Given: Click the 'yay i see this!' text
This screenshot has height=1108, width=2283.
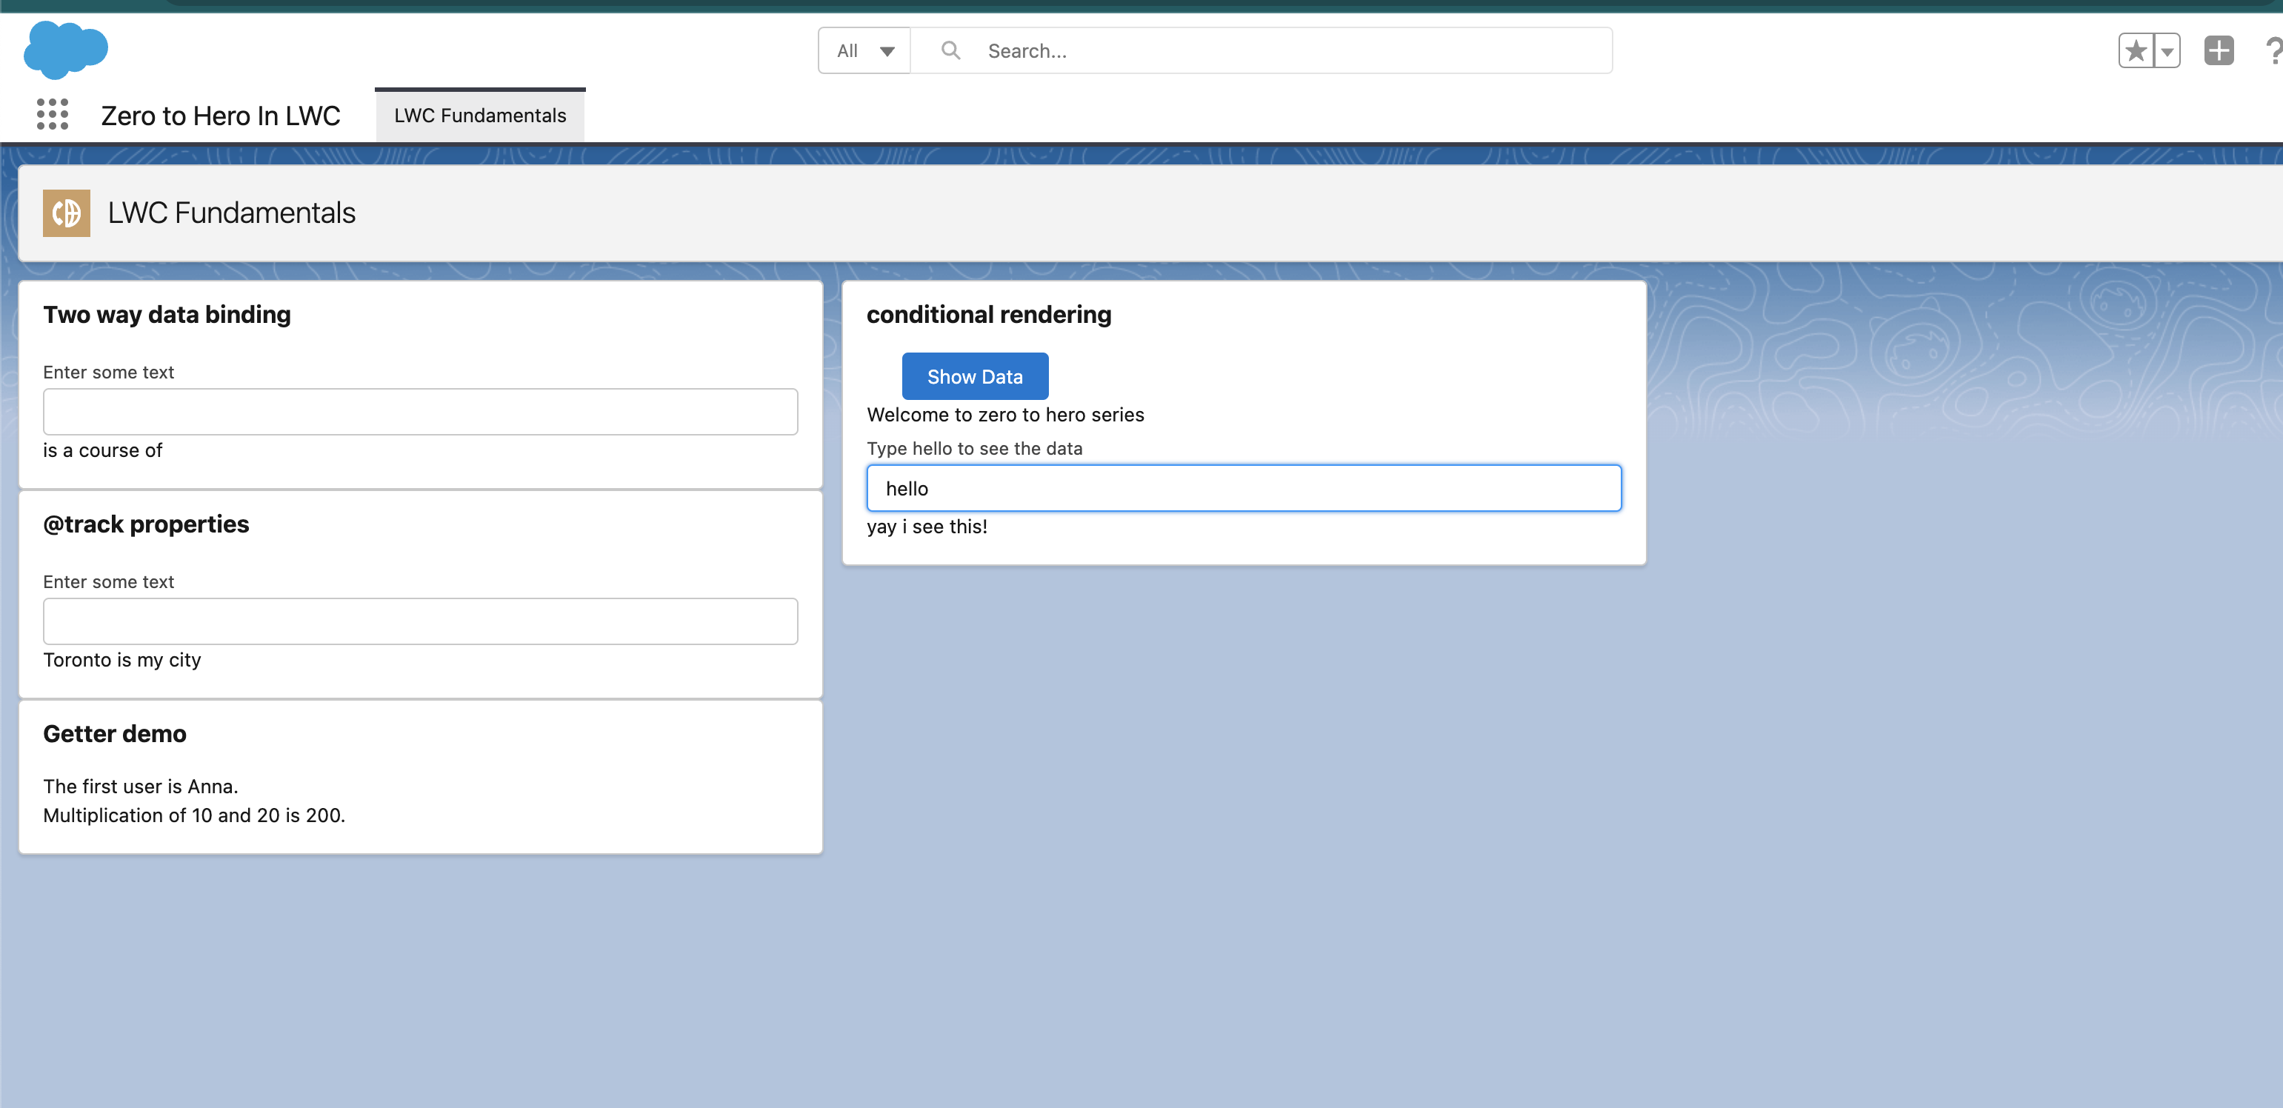Looking at the screenshot, I should tap(926, 527).
